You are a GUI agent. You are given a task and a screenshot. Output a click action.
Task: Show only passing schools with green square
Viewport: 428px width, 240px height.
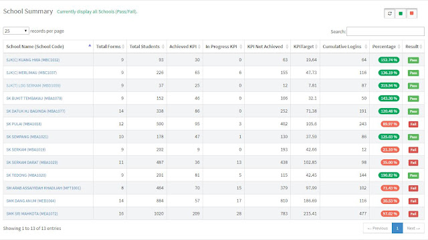coord(401,13)
